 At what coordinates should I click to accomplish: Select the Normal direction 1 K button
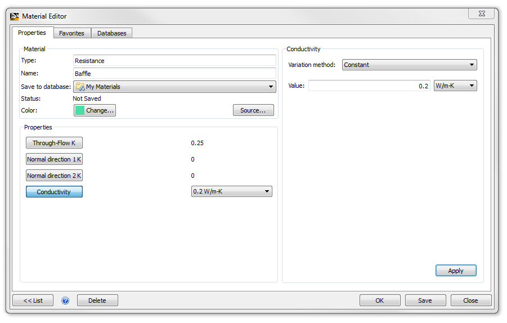tap(54, 159)
